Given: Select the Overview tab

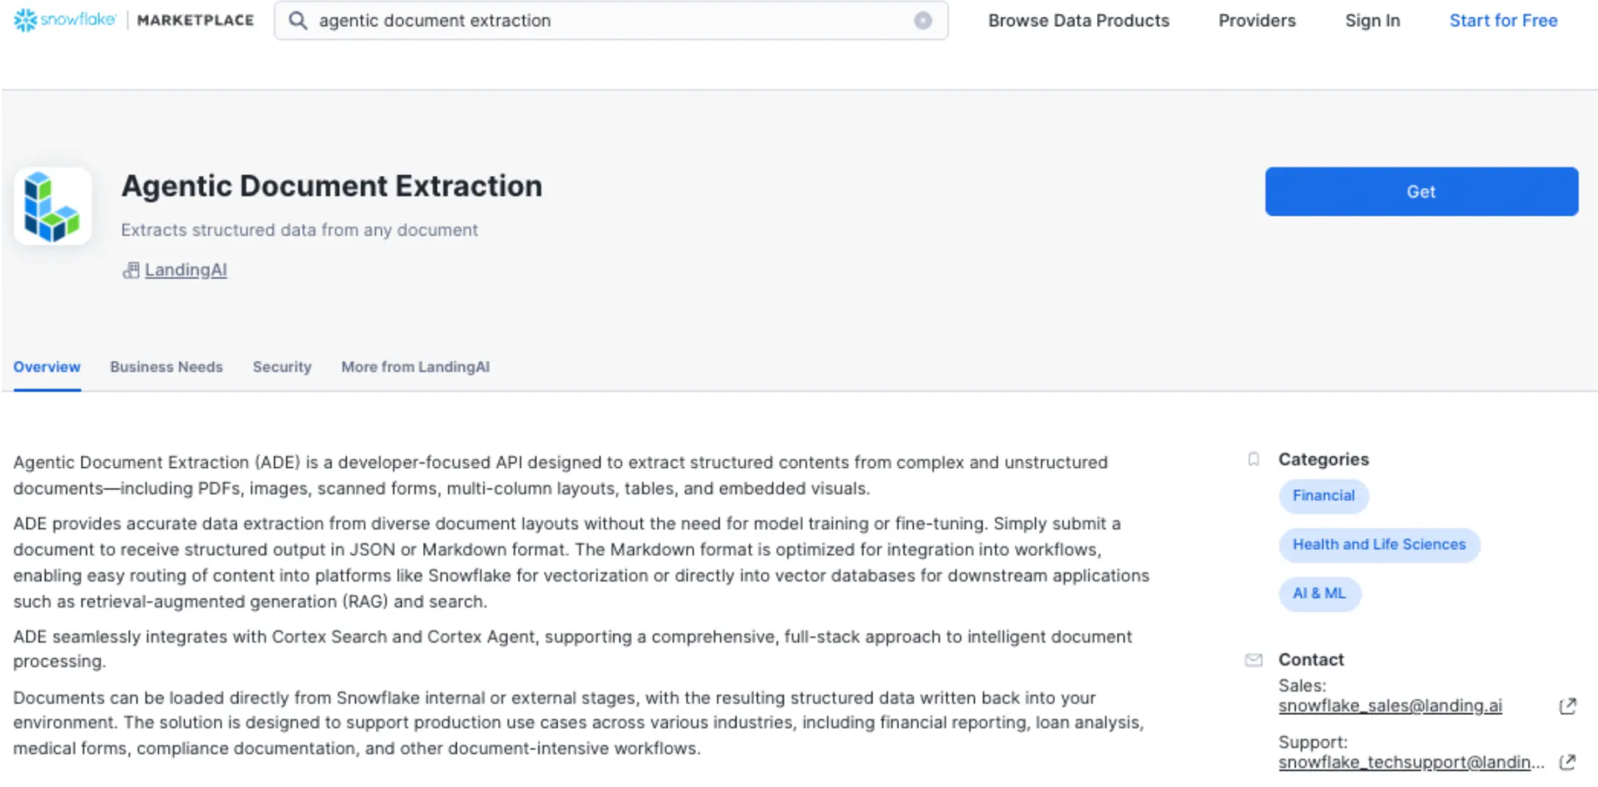Looking at the screenshot, I should point(47,367).
